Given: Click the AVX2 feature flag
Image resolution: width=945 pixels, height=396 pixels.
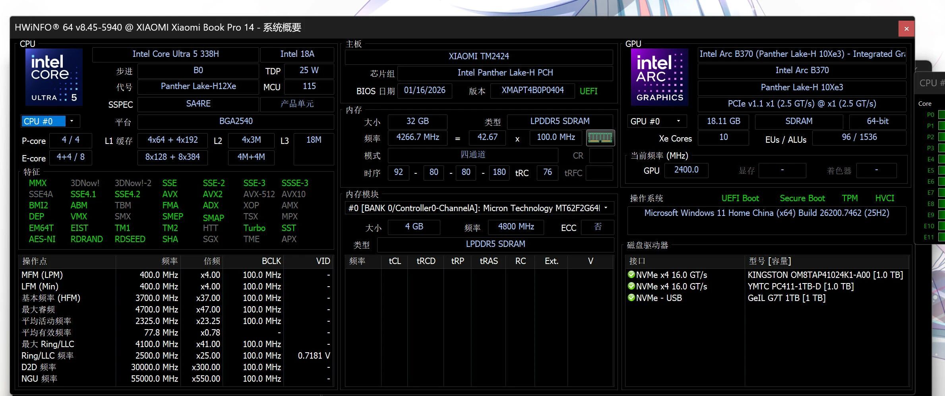Looking at the screenshot, I should [213, 194].
